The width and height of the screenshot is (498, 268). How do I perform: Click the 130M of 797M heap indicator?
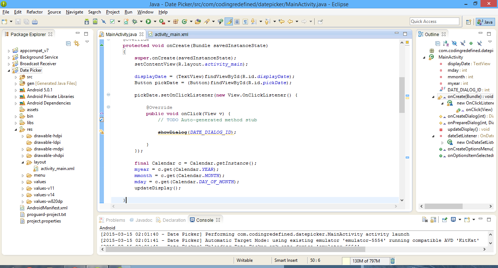click(x=366, y=260)
